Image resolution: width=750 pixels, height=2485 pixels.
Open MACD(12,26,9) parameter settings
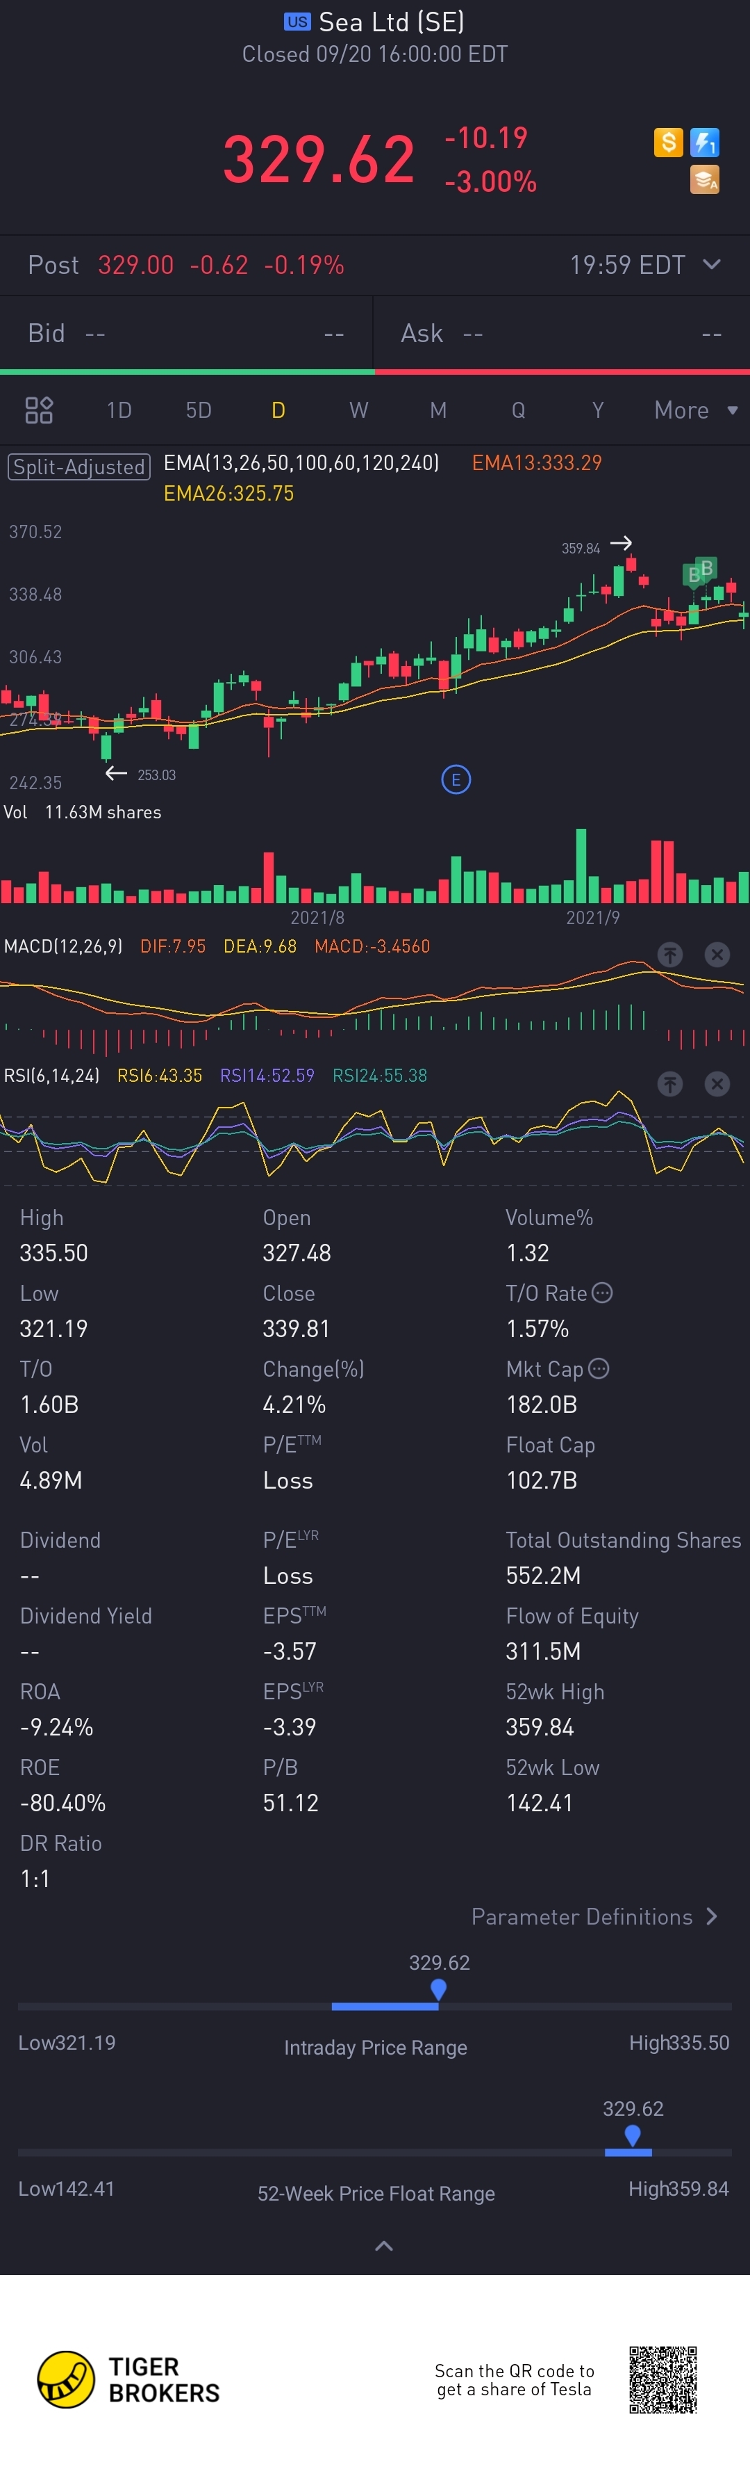[x=62, y=946]
